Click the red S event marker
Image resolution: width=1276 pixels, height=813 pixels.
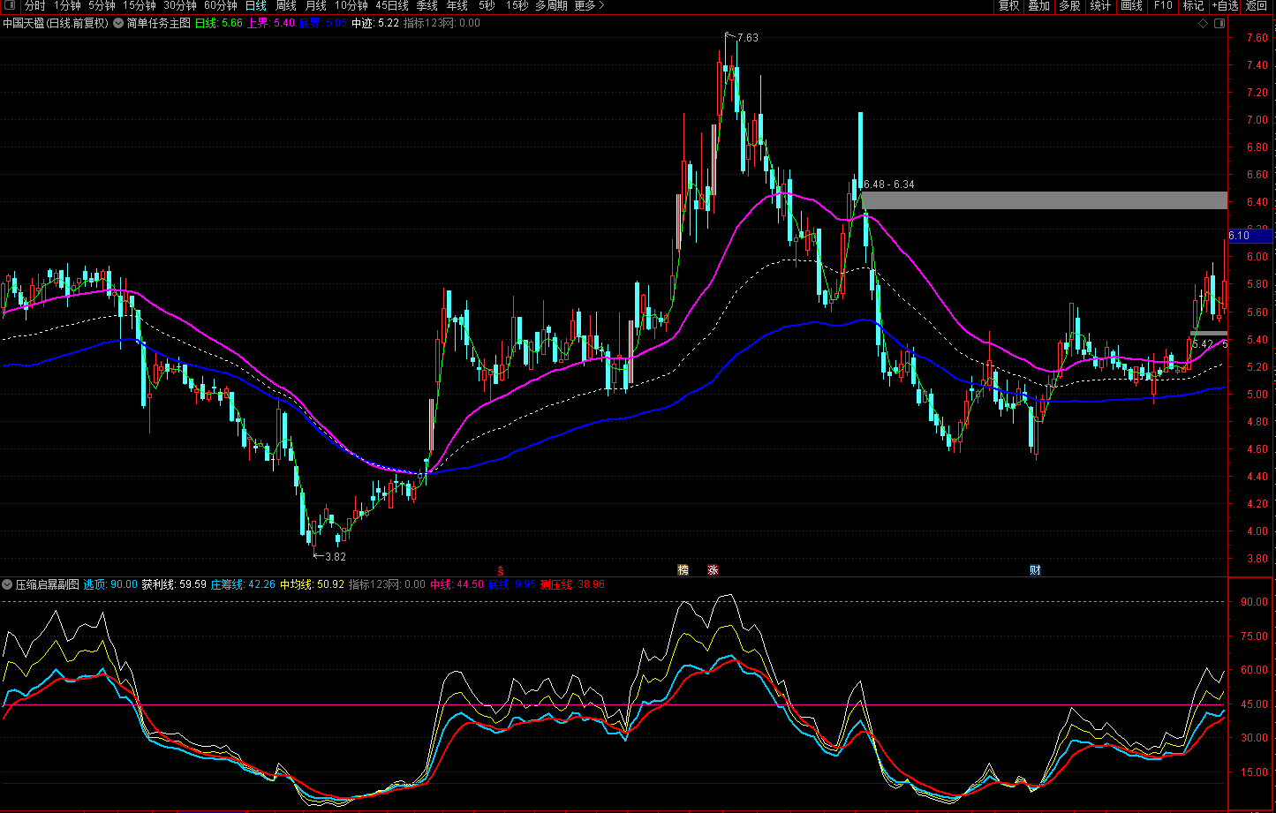[500, 570]
